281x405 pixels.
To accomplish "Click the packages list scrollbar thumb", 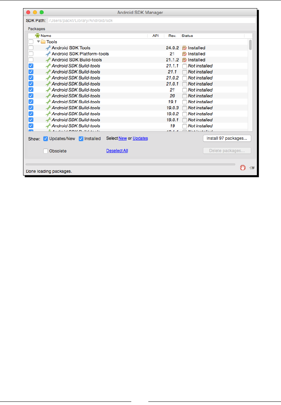I will click(250, 45).
